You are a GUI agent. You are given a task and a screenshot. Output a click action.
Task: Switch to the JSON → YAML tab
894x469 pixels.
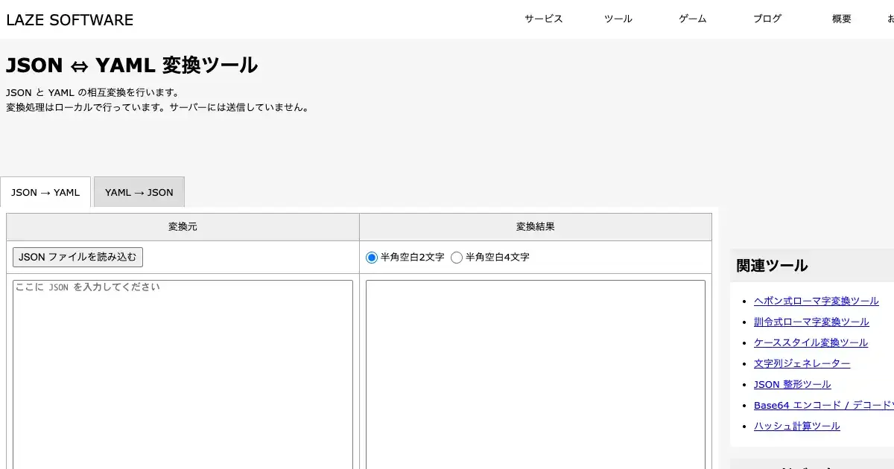point(45,192)
